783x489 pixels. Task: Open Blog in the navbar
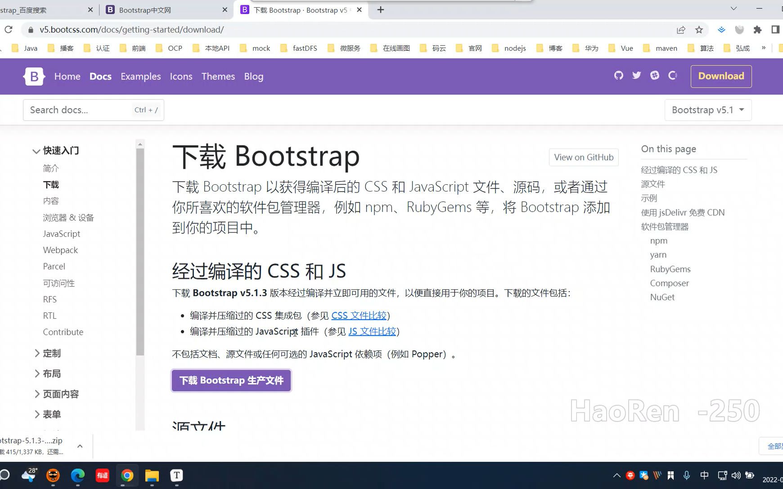(253, 76)
